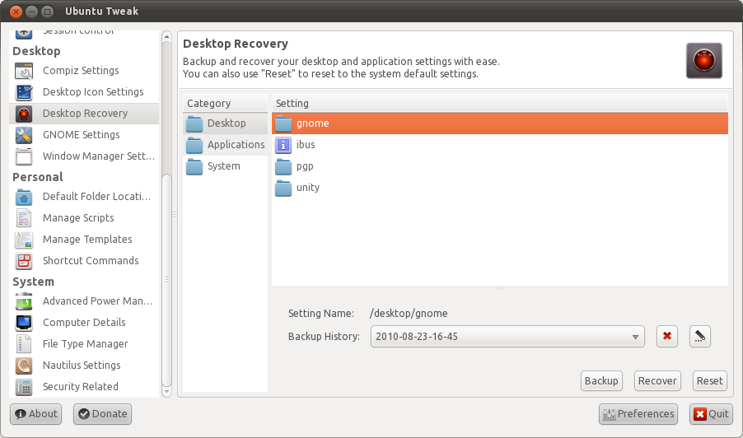The image size is (743, 438).
Task: Click the Backup button
Action: 601,380
